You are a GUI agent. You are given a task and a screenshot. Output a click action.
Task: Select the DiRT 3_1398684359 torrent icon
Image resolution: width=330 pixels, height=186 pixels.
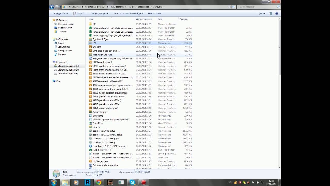pos(90,150)
